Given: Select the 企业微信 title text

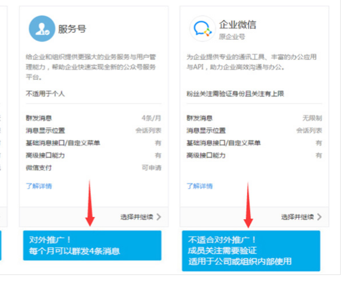Looking at the screenshot, I should (x=238, y=25).
